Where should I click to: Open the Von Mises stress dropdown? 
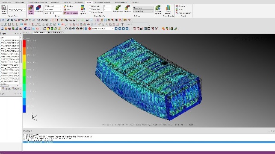click(53, 9)
